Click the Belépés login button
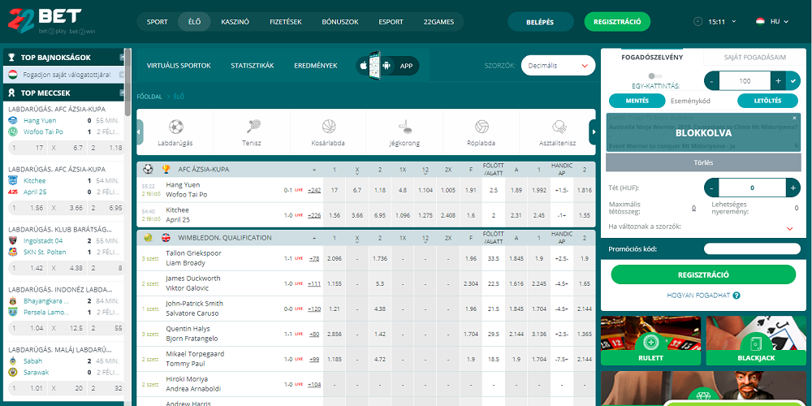The image size is (812, 406). coord(540,22)
